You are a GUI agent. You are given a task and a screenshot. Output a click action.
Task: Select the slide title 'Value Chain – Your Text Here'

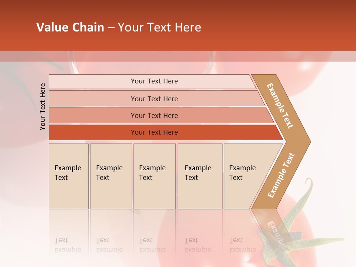pos(119,27)
